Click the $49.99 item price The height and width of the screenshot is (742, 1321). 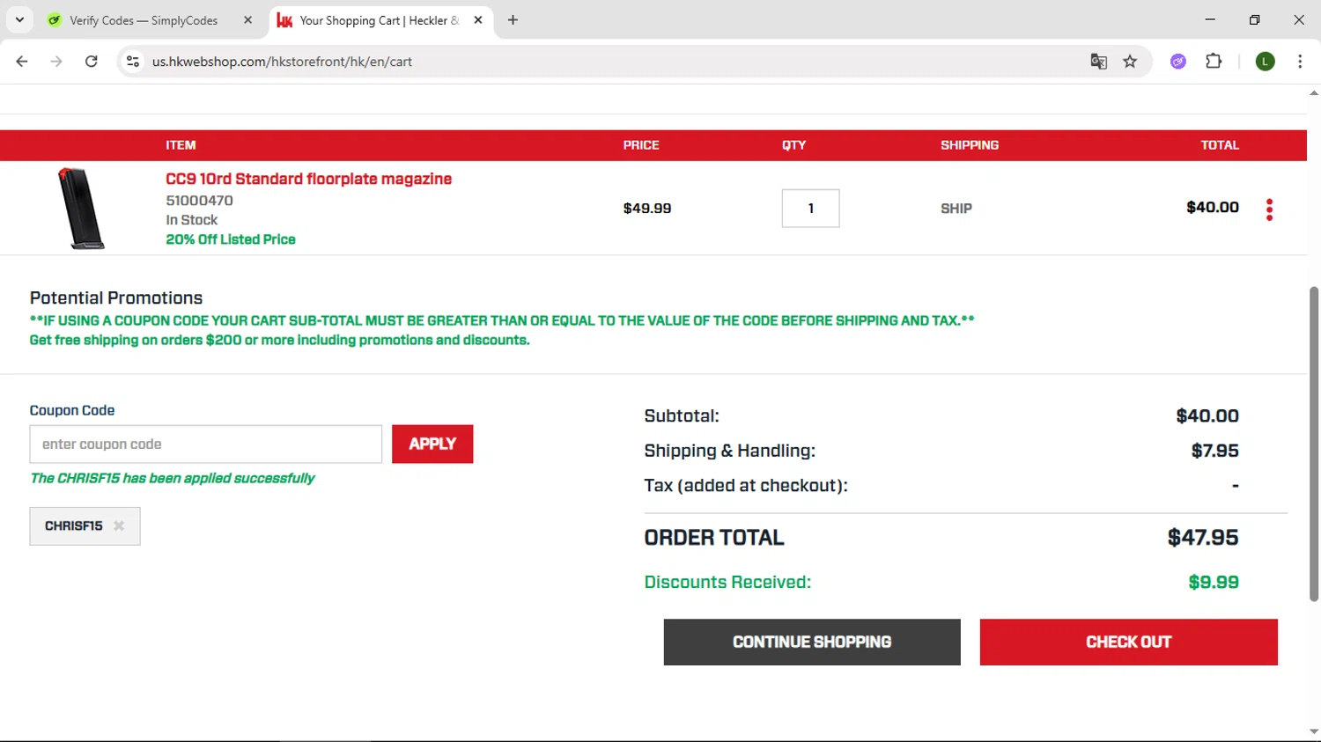647,209
